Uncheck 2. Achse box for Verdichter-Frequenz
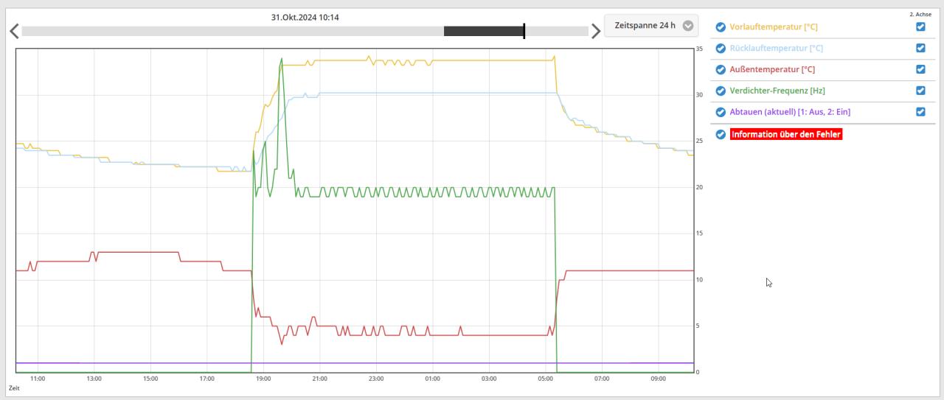Viewport: 944px width, 400px height. click(920, 91)
